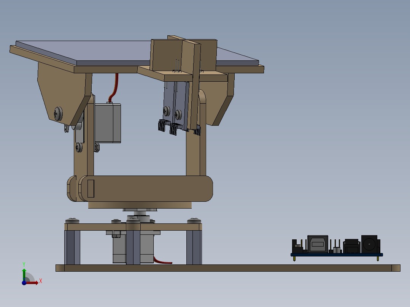Select the upper tilt servo motor body
The height and width of the screenshot is (307, 410).
[108, 123]
